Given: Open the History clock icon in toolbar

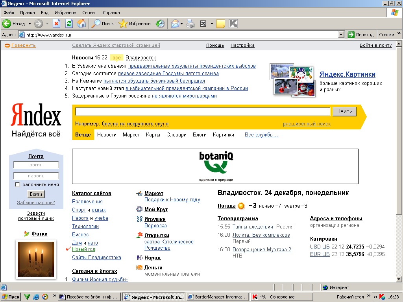Looking at the screenshot, I should [x=160, y=24].
